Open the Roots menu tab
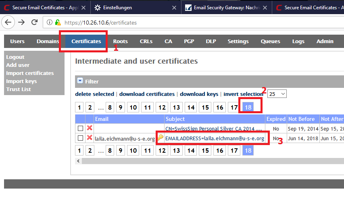This screenshot has width=344, height=220. click(120, 41)
